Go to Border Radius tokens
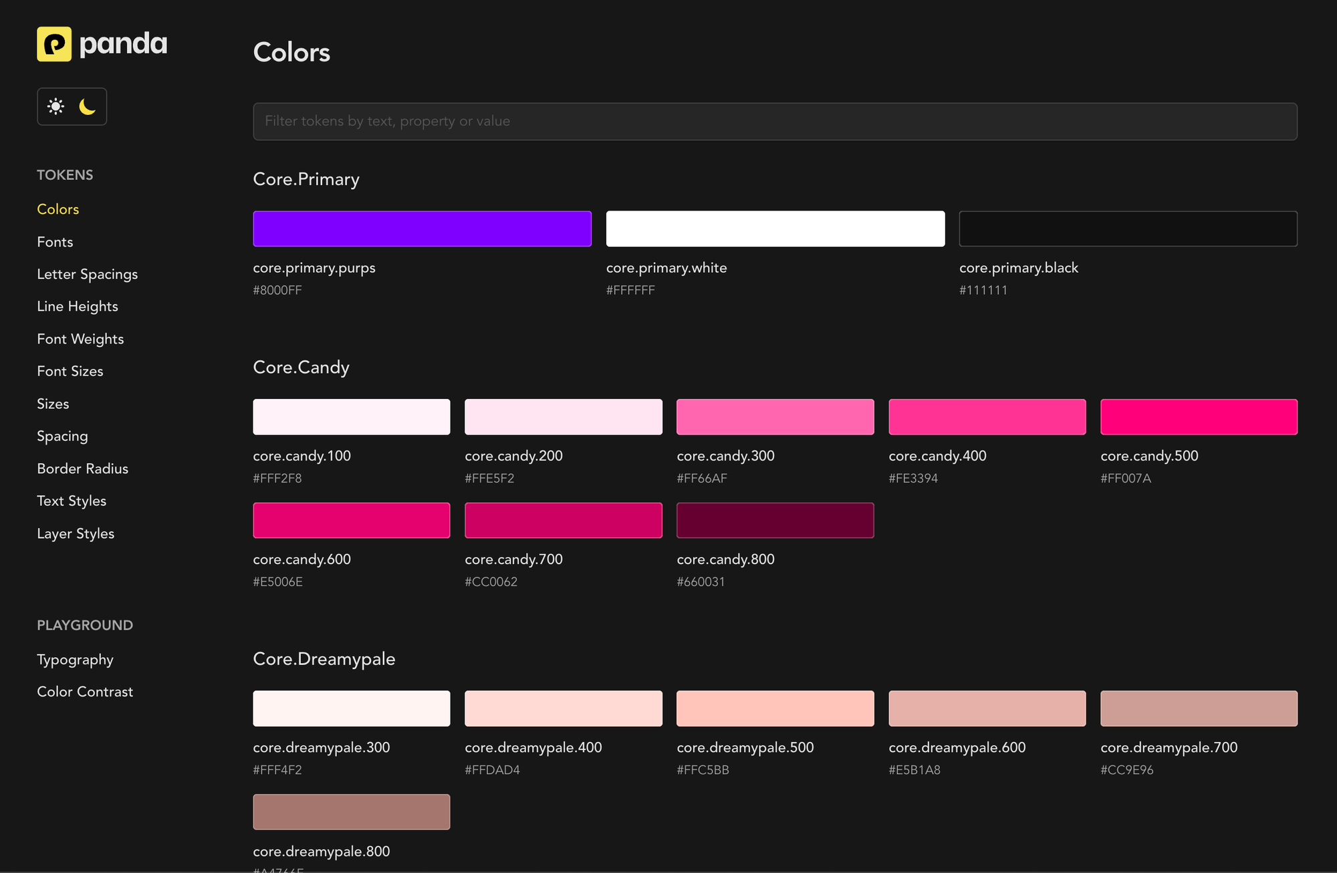 coord(83,469)
